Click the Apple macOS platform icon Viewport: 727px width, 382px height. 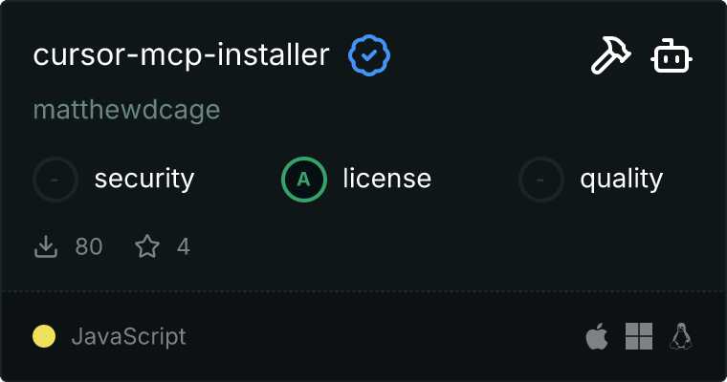pos(596,336)
